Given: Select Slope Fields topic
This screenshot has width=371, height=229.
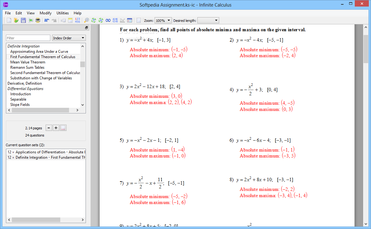Looking at the screenshot, I should [20, 105].
